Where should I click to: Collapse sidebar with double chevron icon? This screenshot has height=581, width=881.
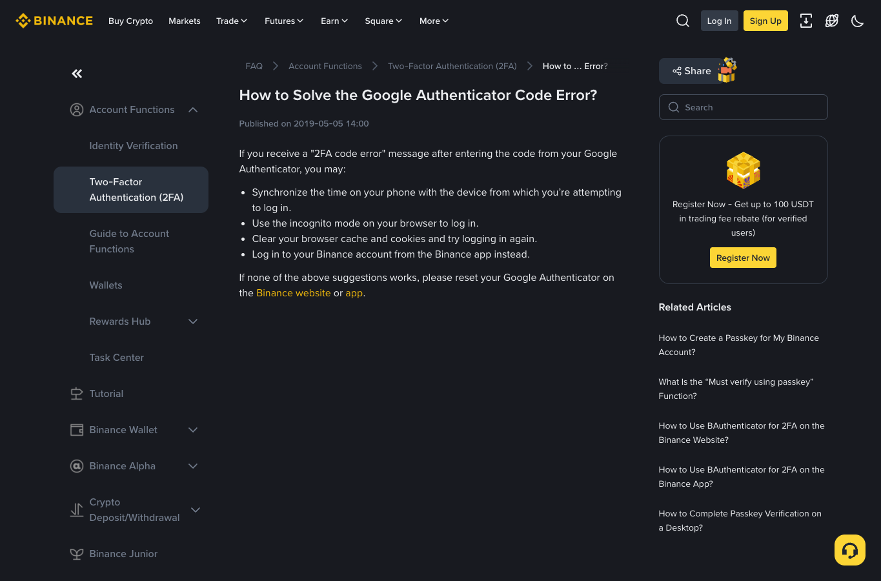click(77, 74)
